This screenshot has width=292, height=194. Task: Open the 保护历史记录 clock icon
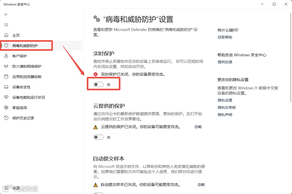coord(6,118)
